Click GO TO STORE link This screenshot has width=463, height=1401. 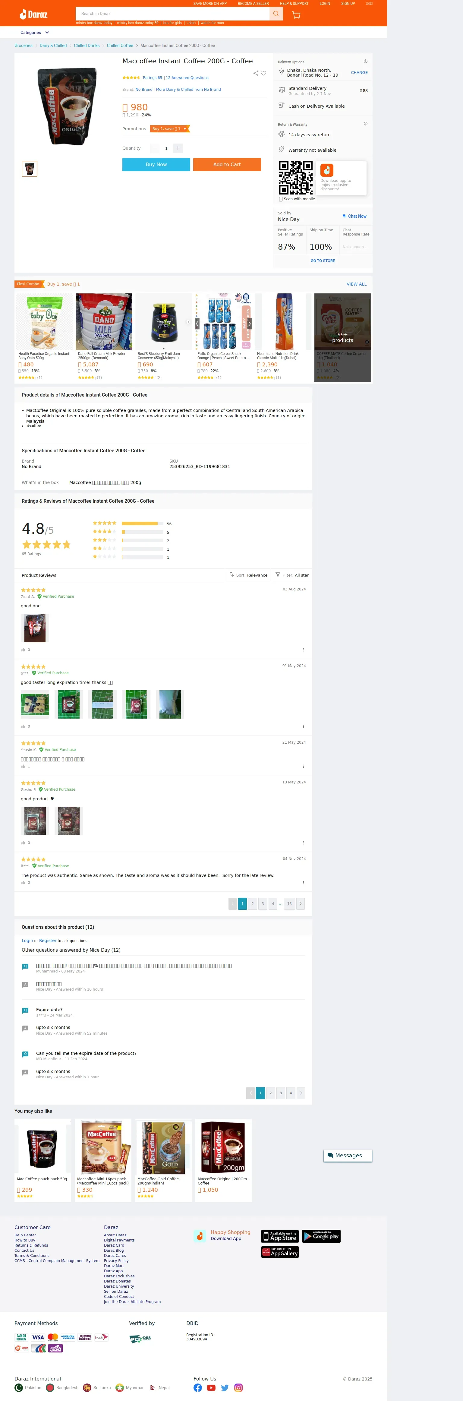click(x=323, y=261)
